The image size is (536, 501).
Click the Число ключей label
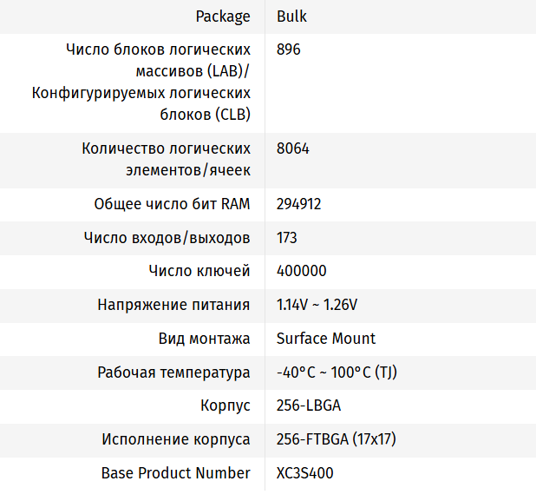tap(199, 271)
